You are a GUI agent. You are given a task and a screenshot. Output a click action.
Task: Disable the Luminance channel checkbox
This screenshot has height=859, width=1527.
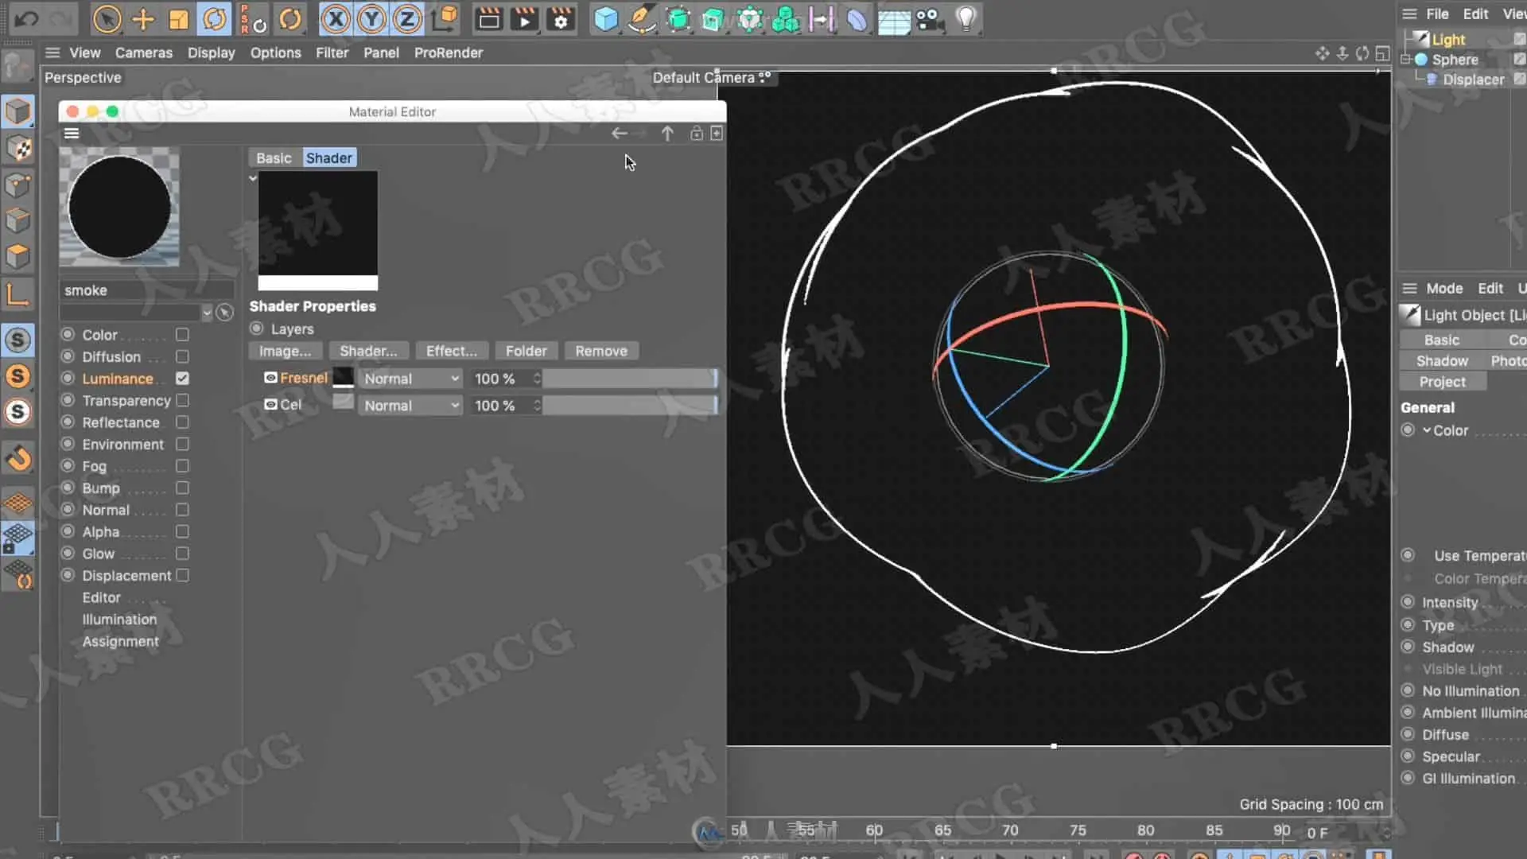point(182,379)
